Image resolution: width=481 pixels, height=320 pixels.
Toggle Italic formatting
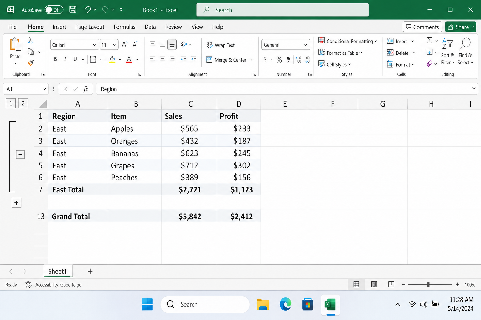pyautogui.click(x=65, y=59)
